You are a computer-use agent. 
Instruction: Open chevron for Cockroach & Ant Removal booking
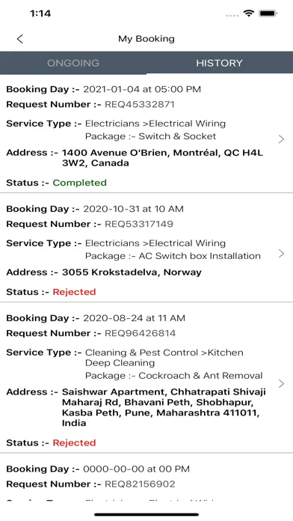(281, 383)
